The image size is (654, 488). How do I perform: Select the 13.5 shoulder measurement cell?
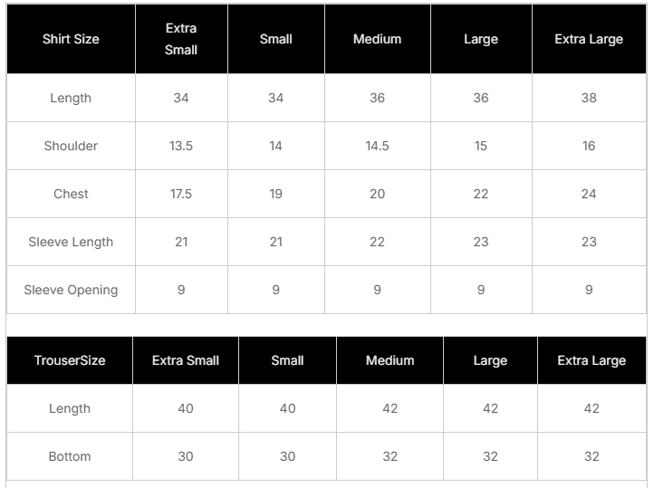181,146
